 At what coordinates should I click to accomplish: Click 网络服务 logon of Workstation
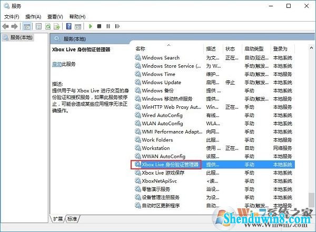(x=282, y=148)
